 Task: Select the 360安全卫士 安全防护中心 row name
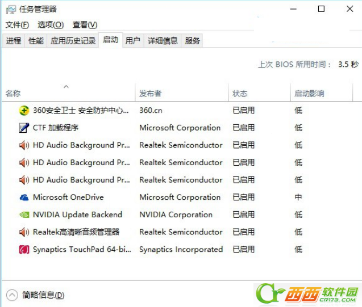pyautogui.click(x=81, y=111)
